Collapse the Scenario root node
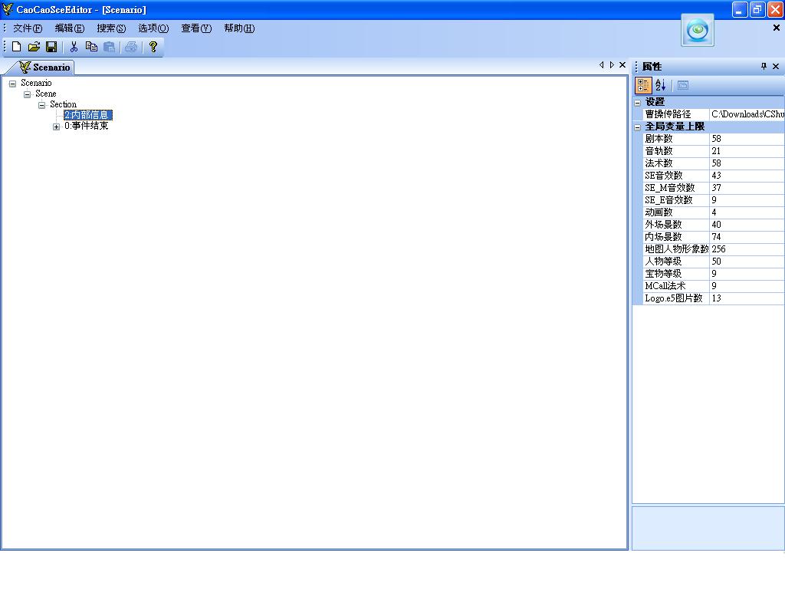This screenshot has height=589, width=785. (12, 84)
